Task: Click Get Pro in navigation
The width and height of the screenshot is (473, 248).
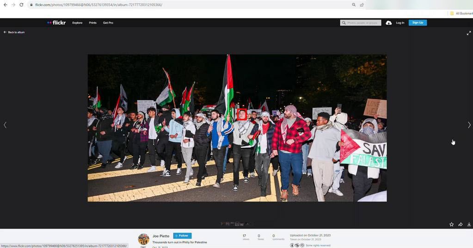Action: [108, 23]
